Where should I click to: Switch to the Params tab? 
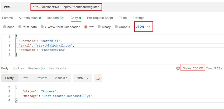pyautogui.click(x=7, y=18)
